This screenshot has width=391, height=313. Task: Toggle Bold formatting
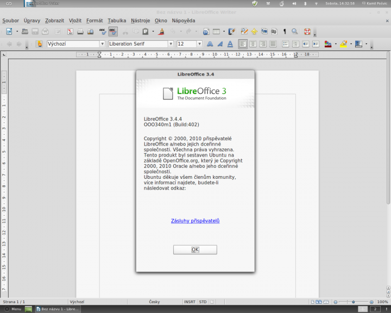(210, 44)
